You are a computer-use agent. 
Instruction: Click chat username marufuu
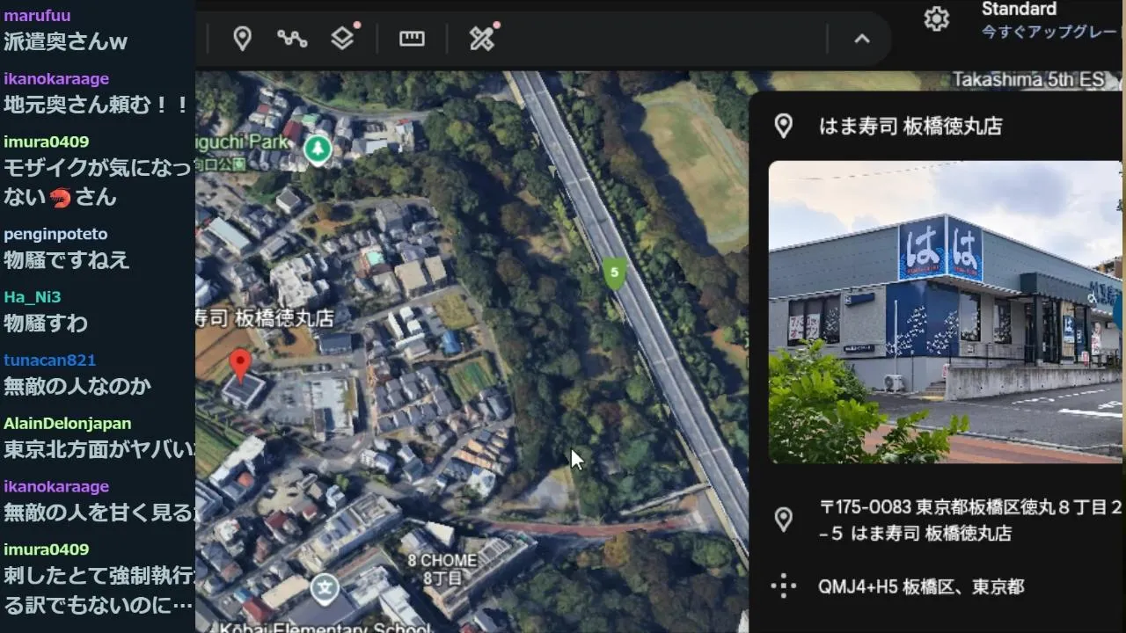point(37,16)
